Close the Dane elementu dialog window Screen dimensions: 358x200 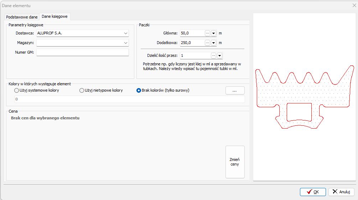coord(354,5)
